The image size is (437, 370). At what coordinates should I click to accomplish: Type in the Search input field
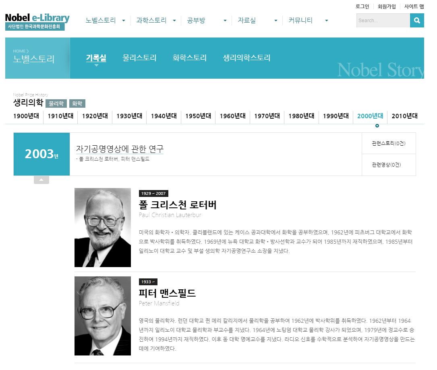click(x=383, y=21)
